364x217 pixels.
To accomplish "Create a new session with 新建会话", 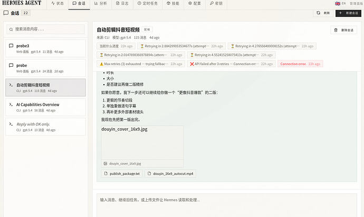I will click(348, 13).
